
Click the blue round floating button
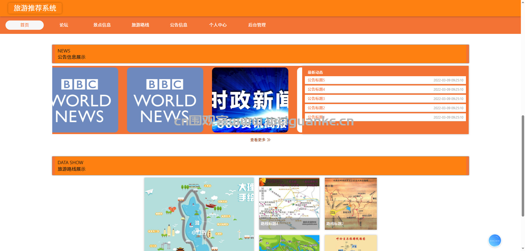click(495, 241)
